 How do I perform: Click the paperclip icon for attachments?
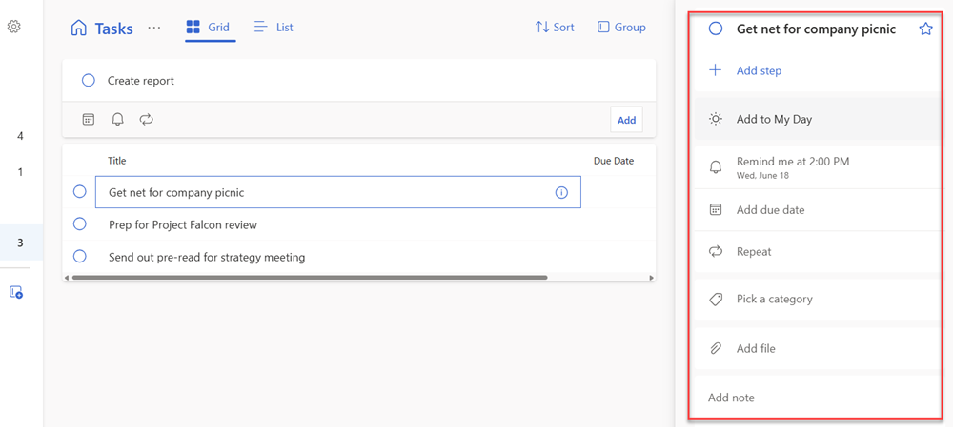716,349
